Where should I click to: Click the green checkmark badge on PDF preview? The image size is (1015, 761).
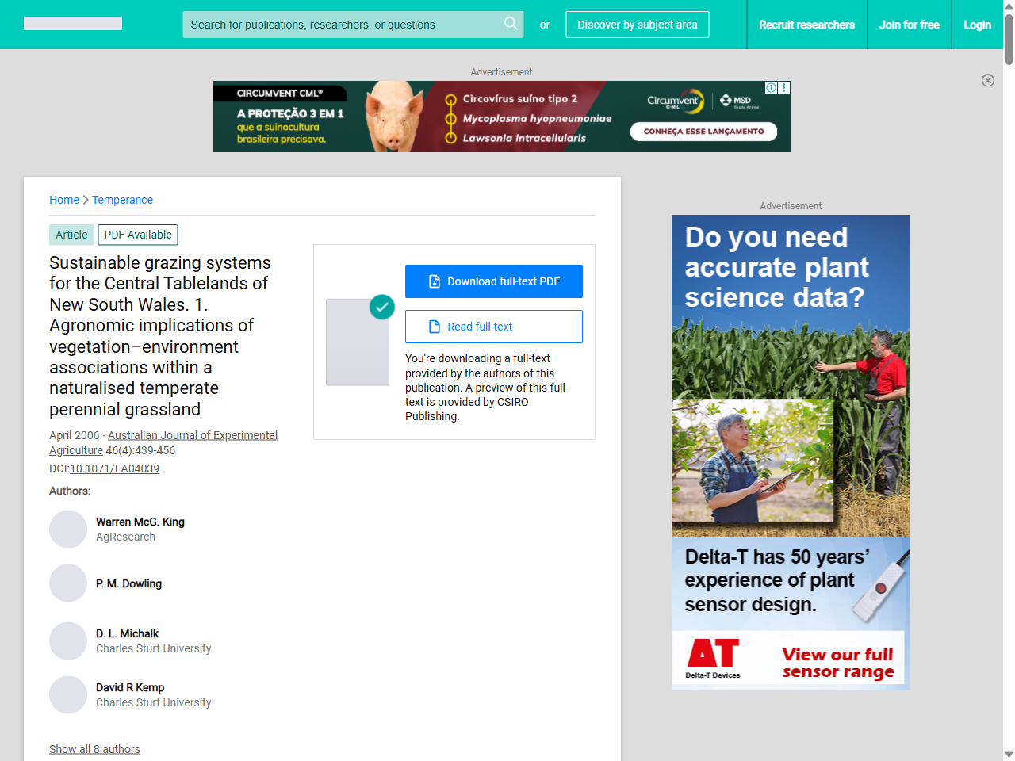382,307
